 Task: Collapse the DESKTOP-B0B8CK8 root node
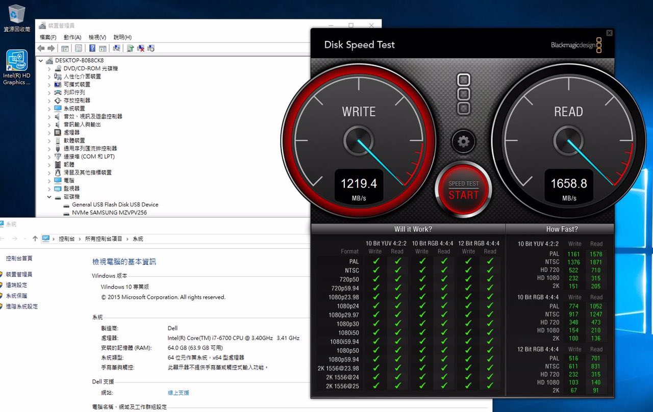(41, 60)
